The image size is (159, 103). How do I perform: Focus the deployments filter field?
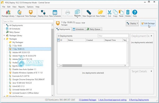pyautogui.click(x=113, y=36)
